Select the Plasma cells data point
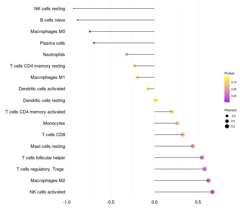 [x=94, y=43]
